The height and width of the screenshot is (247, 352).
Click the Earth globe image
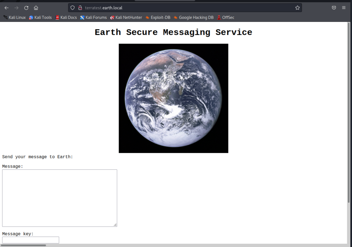(174, 98)
